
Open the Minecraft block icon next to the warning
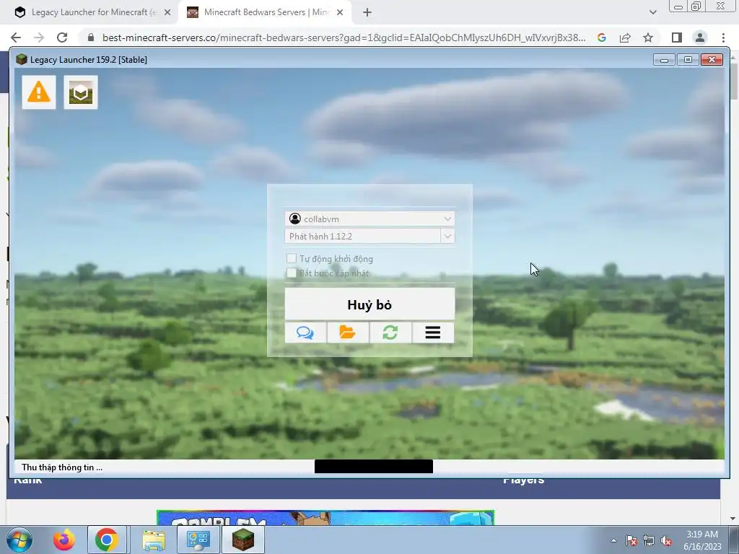click(x=81, y=92)
